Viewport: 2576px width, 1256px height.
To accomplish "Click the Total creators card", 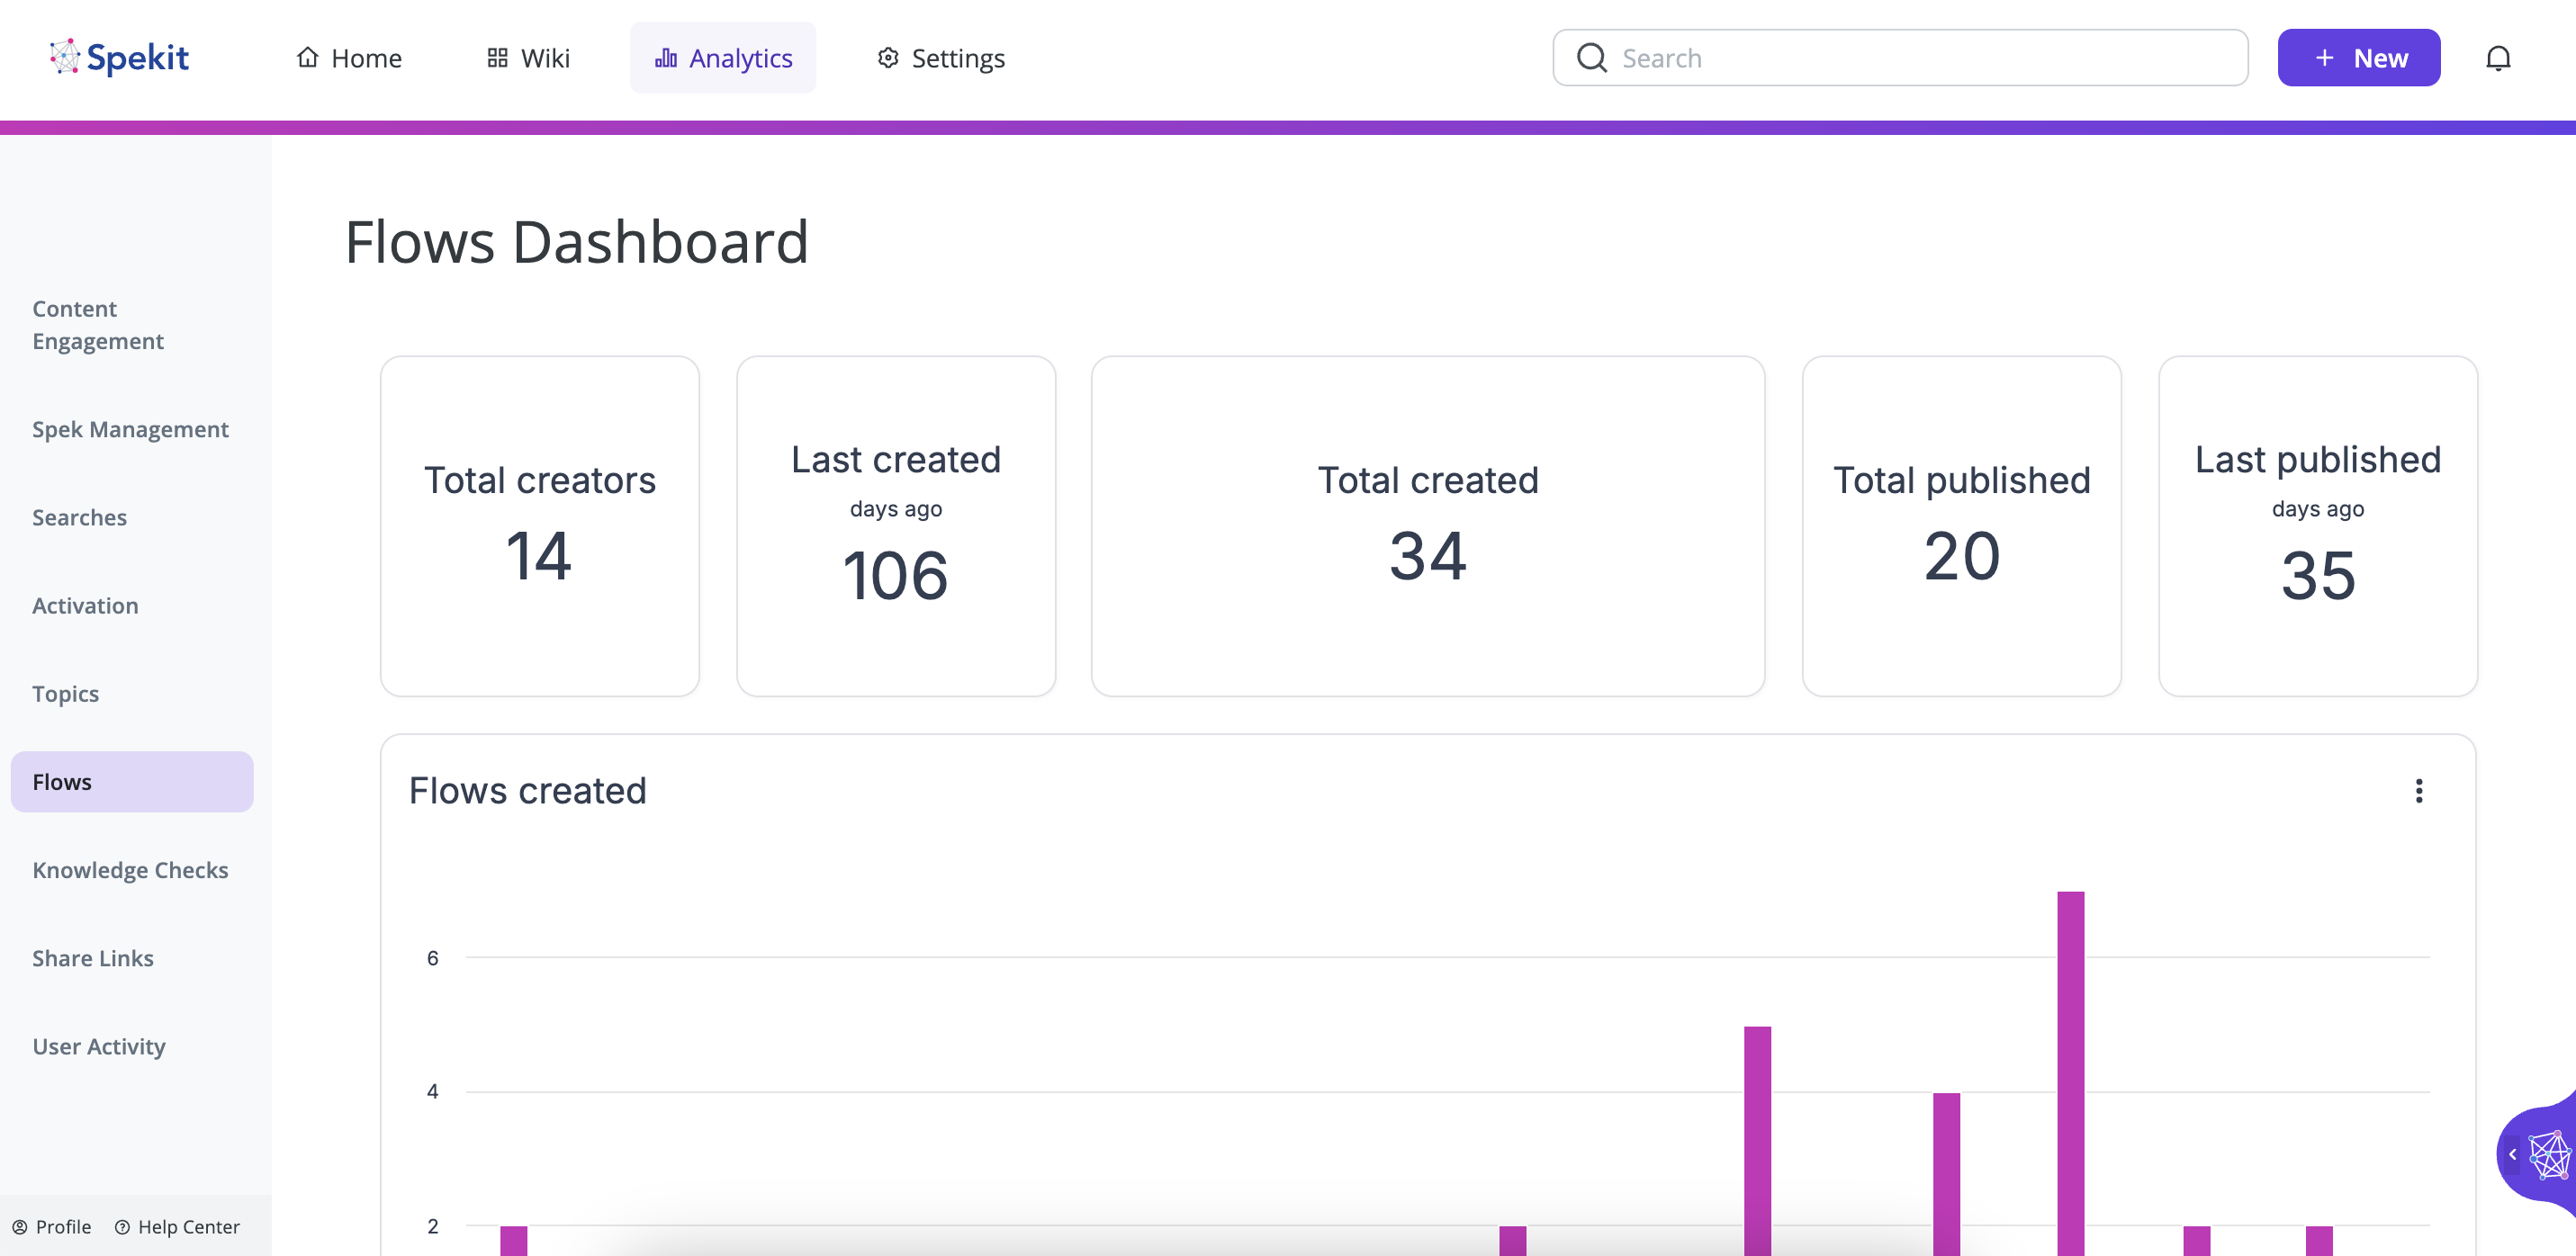I will pyautogui.click(x=540, y=526).
